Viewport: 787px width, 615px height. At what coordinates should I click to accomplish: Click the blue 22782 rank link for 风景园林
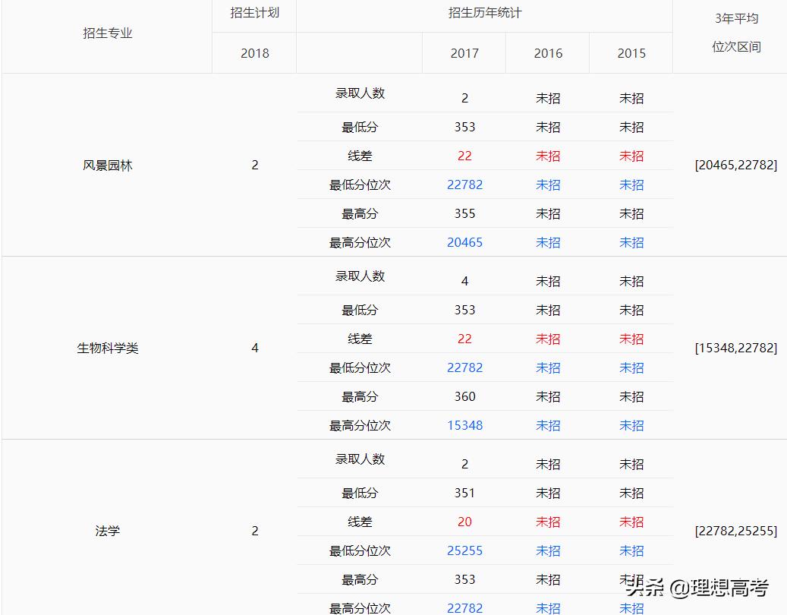464,184
